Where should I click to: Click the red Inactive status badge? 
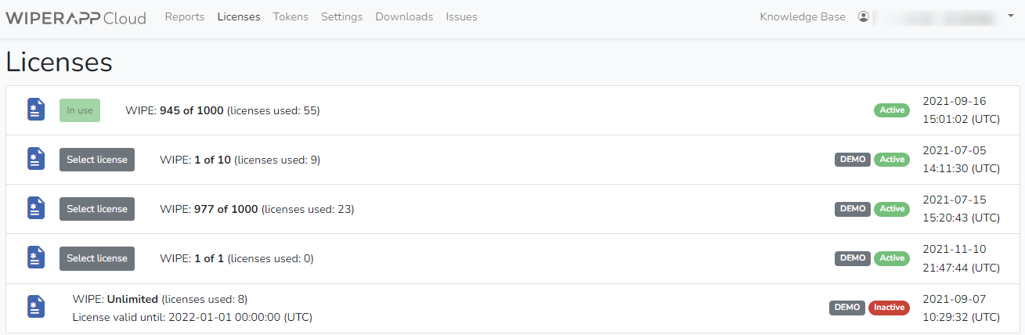[889, 308]
